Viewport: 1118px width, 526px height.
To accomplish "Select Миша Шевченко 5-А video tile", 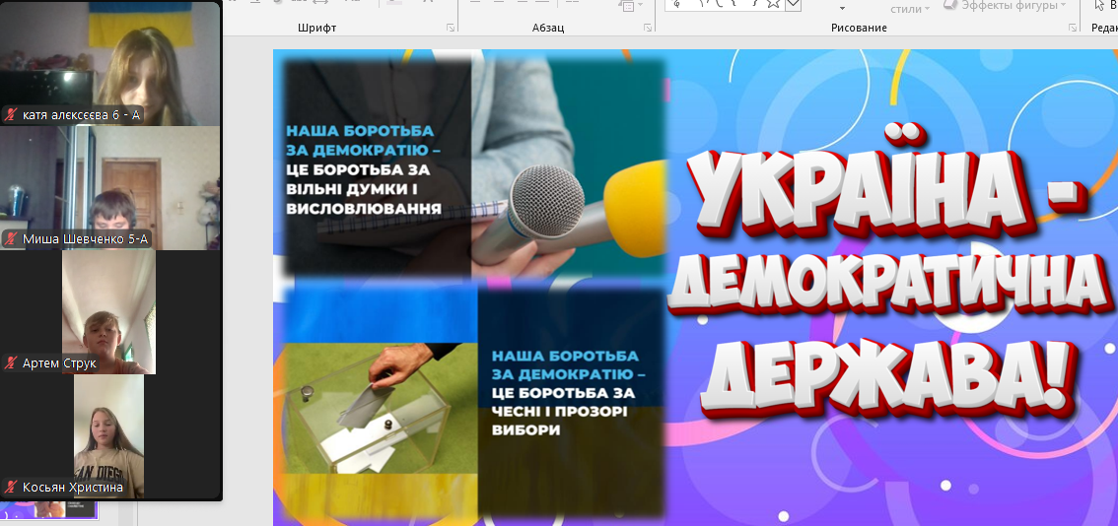I will 110,188.
